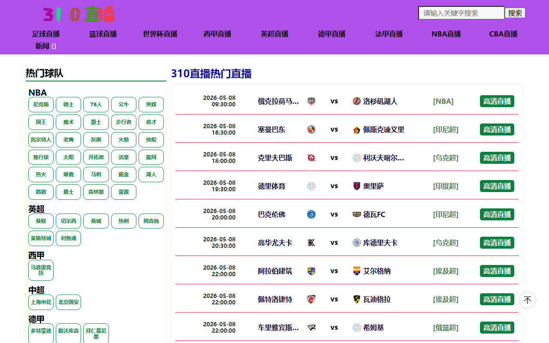Image resolution: width=549 pixels, height=343 pixels.
Task: Open the 马德里竞技 team tag
Action: pyautogui.click(x=41, y=270)
